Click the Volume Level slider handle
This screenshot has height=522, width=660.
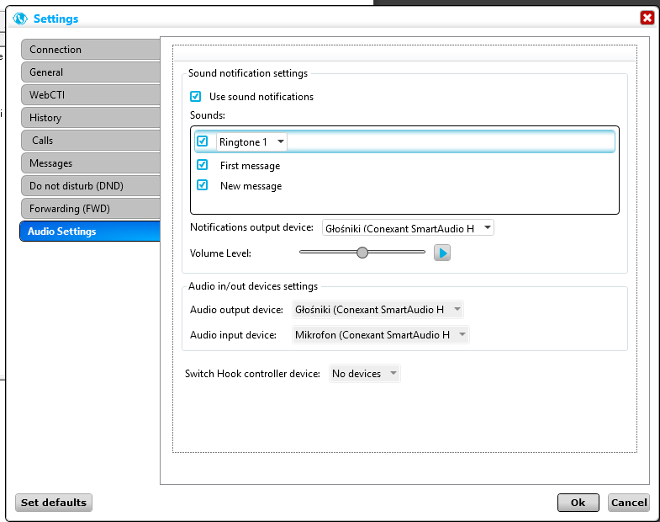(x=362, y=252)
